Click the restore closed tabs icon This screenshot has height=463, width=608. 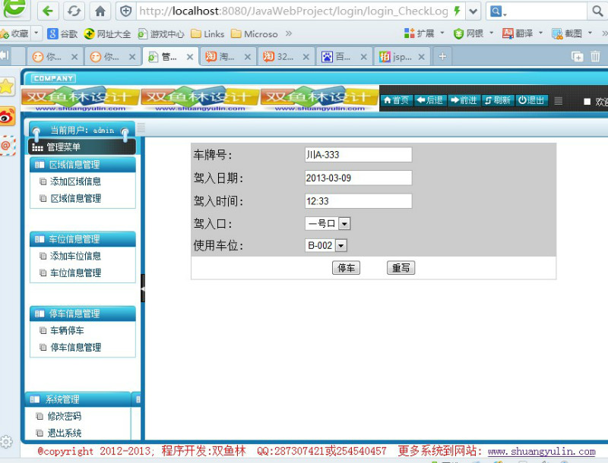[x=577, y=56]
